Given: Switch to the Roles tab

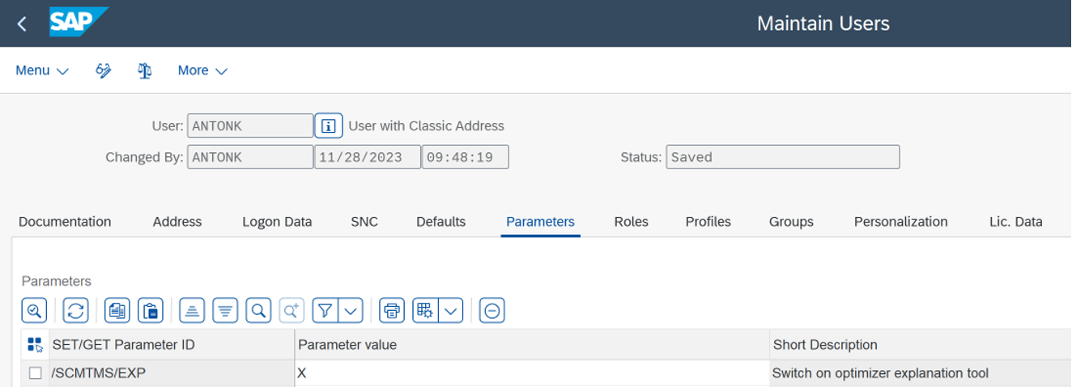Looking at the screenshot, I should [x=631, y=221].
